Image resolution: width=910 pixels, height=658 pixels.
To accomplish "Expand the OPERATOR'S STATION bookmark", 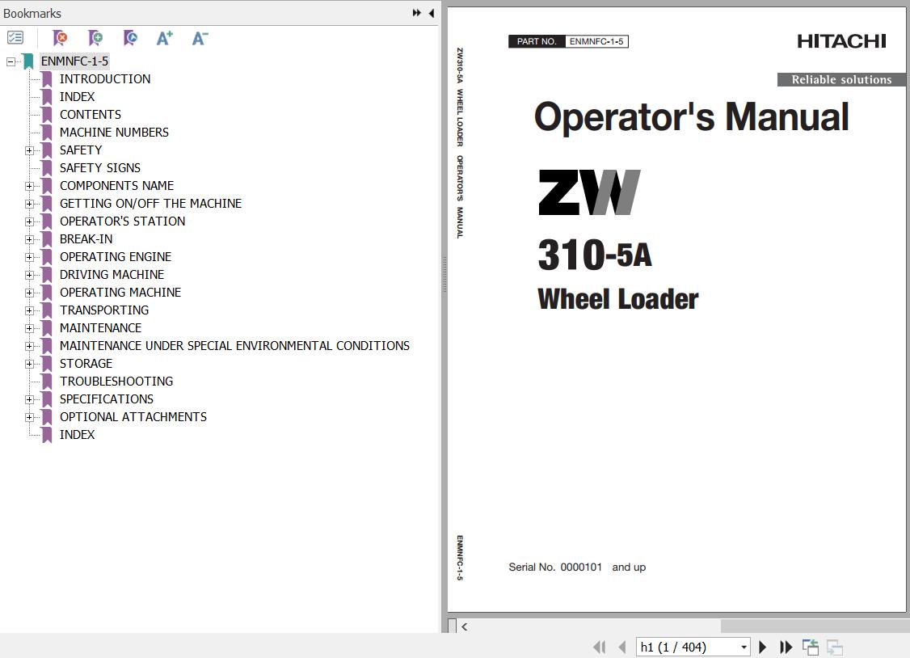I will pyautogui.click(x=29, y=221).
